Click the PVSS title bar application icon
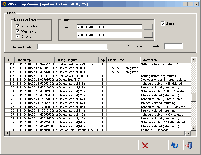 (x=4, y=4)
